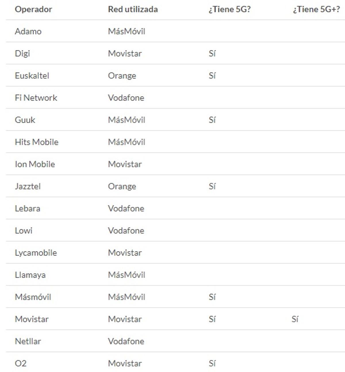Viewport: 345px width, 372px height.
Task: Select the Digi operator name
Action: [22, 53]
